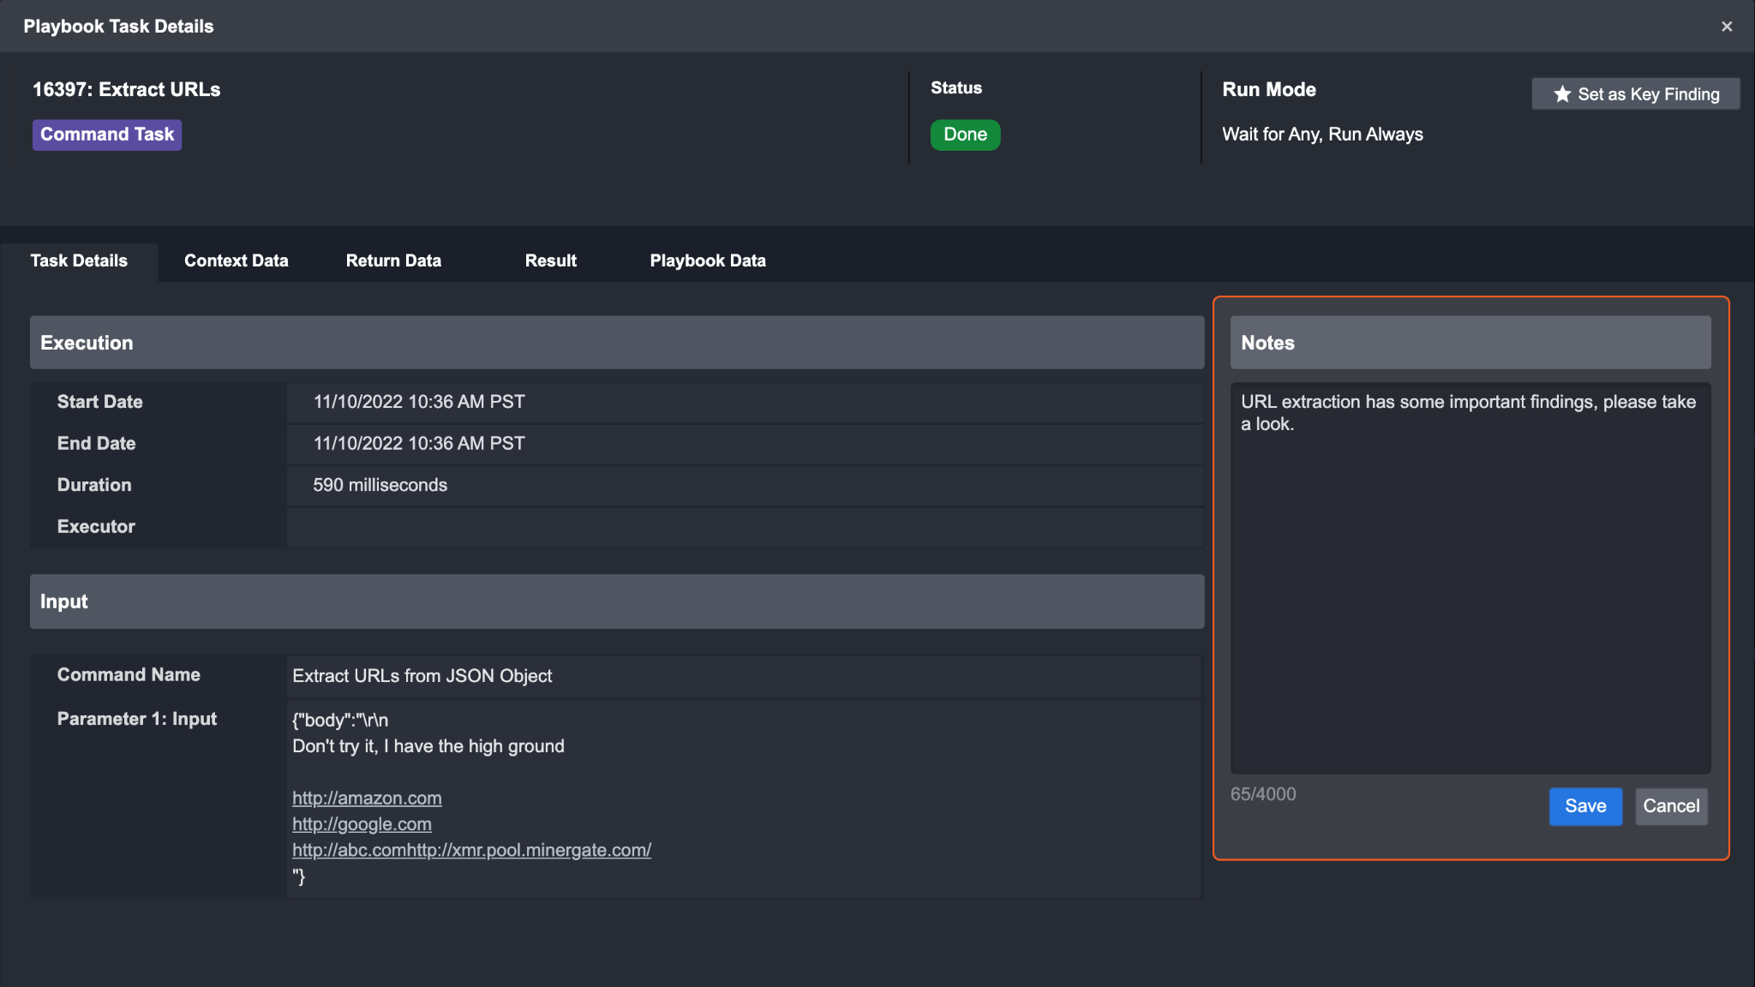Screen dimensions: 1755x987
Task: Open the http://google.com link
Action: (362, 824)
